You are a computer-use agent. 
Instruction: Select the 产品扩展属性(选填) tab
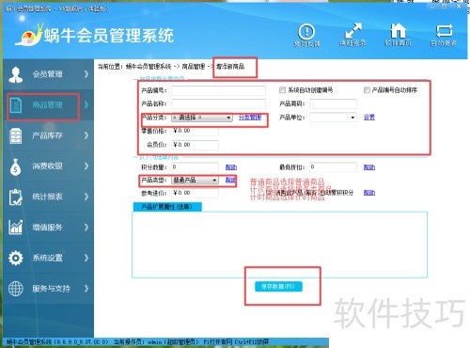[167, 207]
